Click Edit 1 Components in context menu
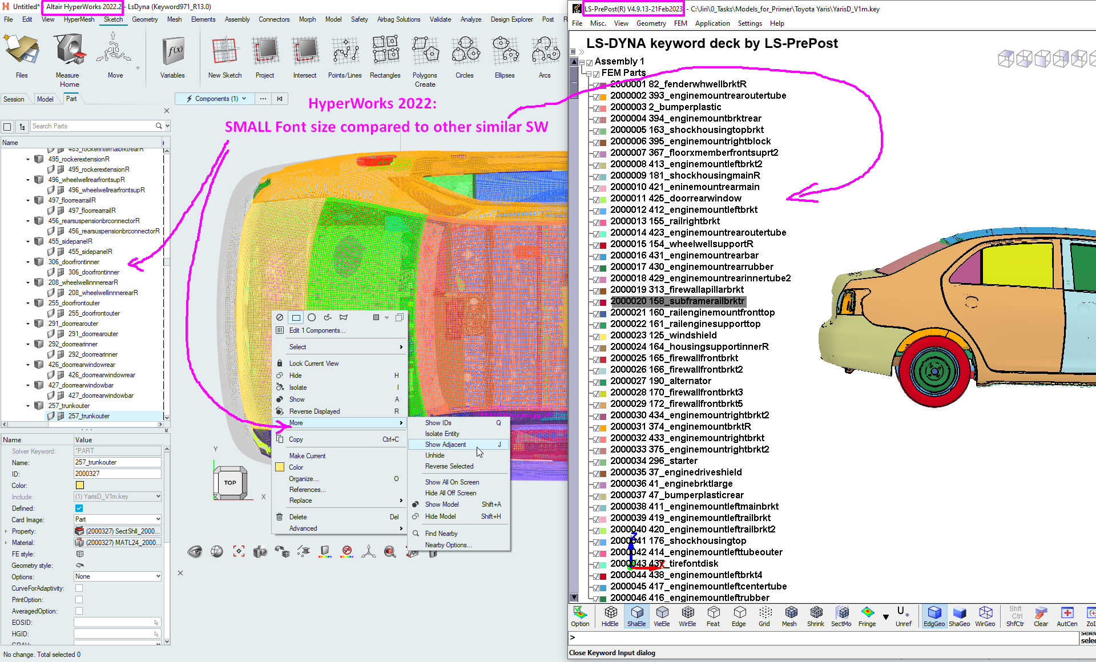The image size is (1096, 662). [x=339, y=330]
